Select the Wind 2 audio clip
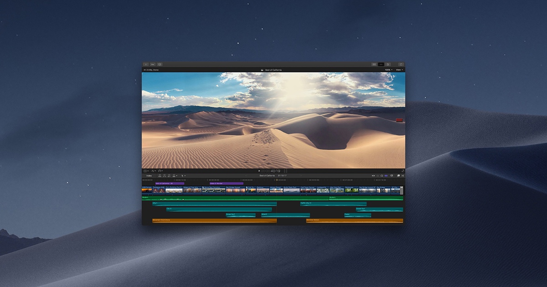This screenshot has width=547, height=287. [285, 215]
